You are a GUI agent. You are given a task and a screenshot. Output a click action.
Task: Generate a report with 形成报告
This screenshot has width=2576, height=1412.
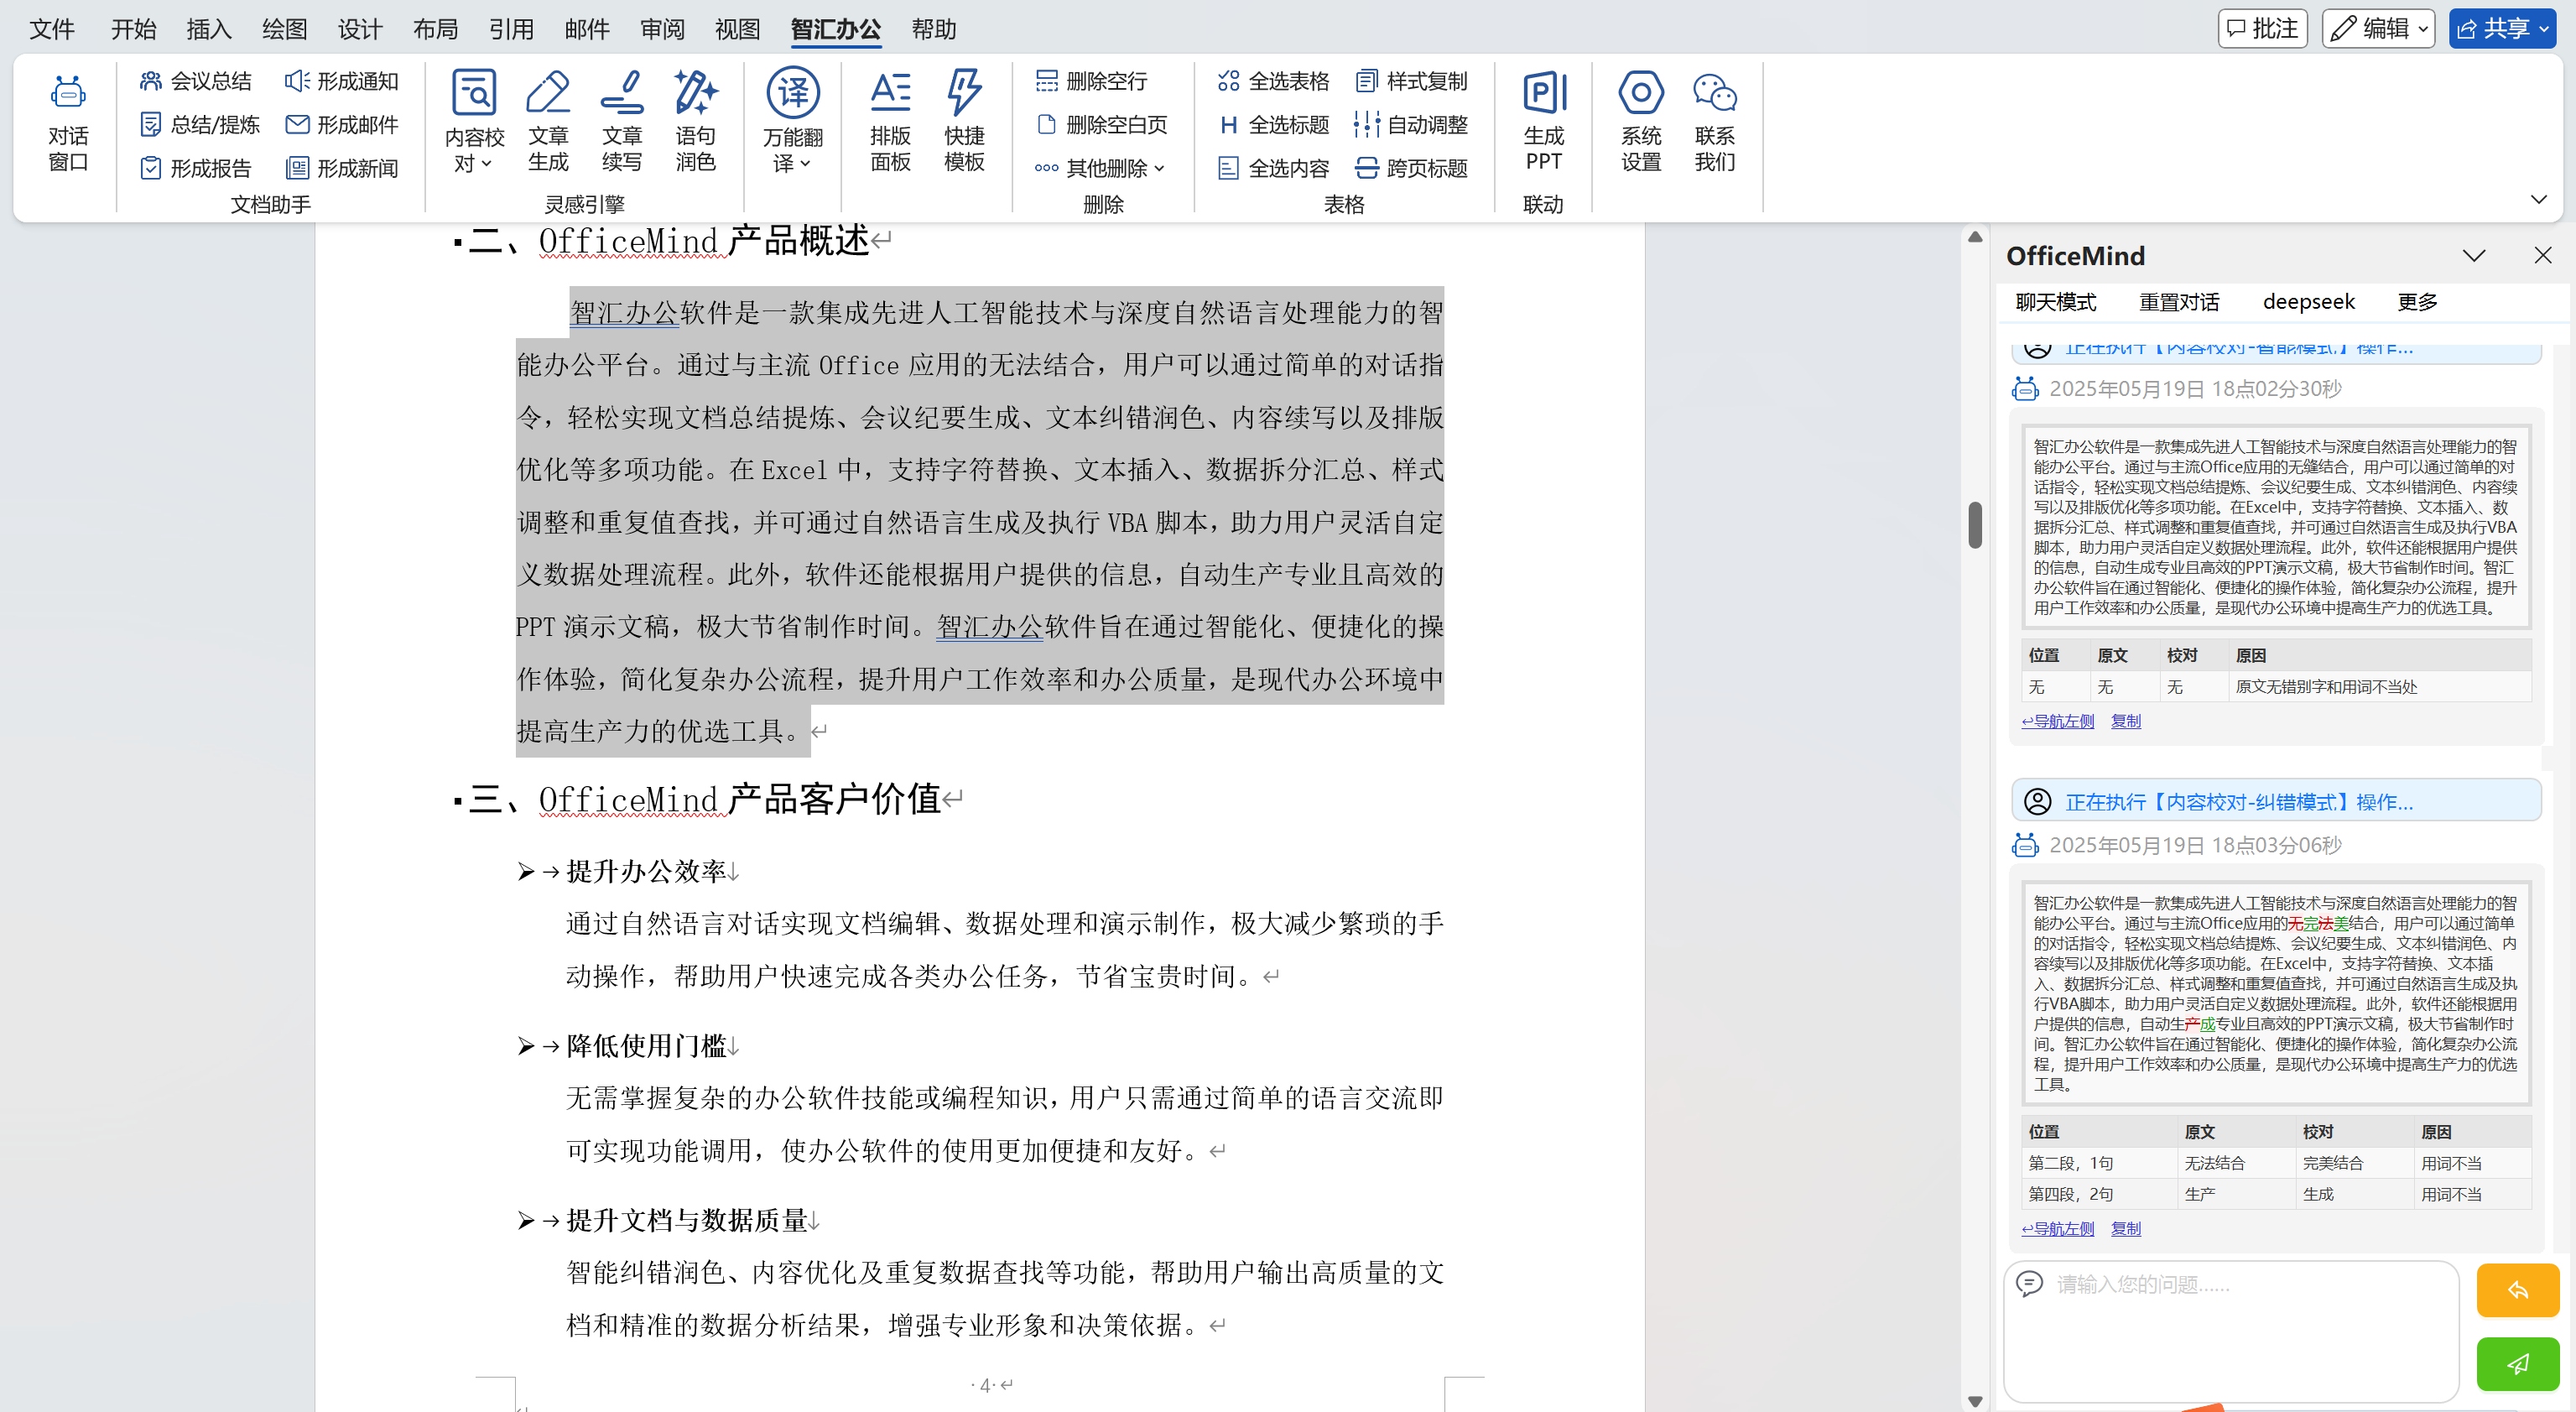(x=195, y=168)
